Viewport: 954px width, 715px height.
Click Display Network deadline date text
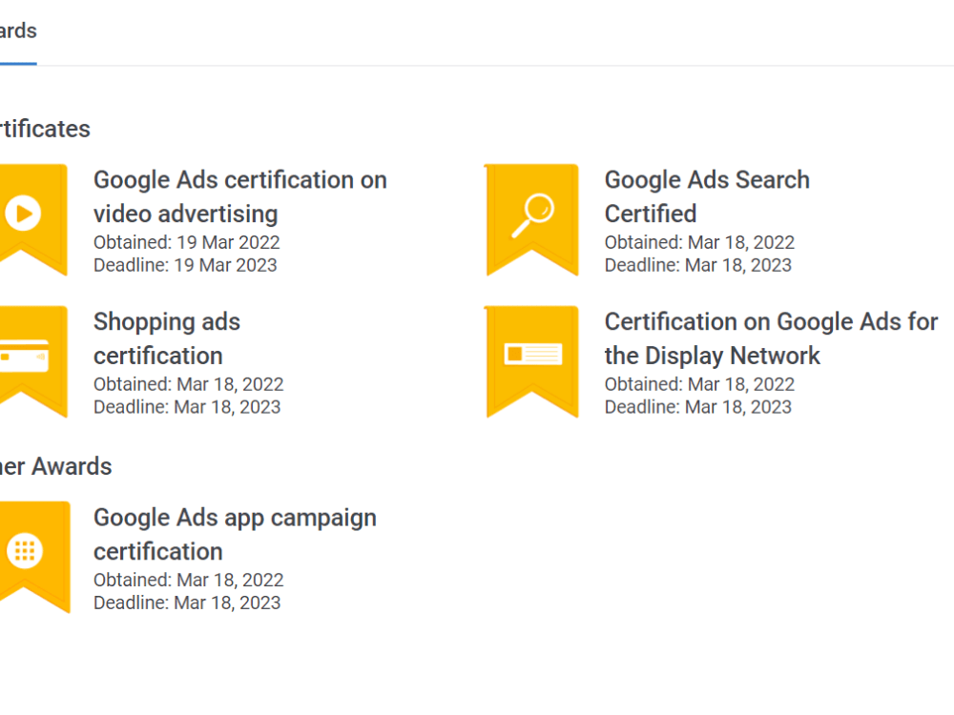pyautogui.click(x=698, y=407)
